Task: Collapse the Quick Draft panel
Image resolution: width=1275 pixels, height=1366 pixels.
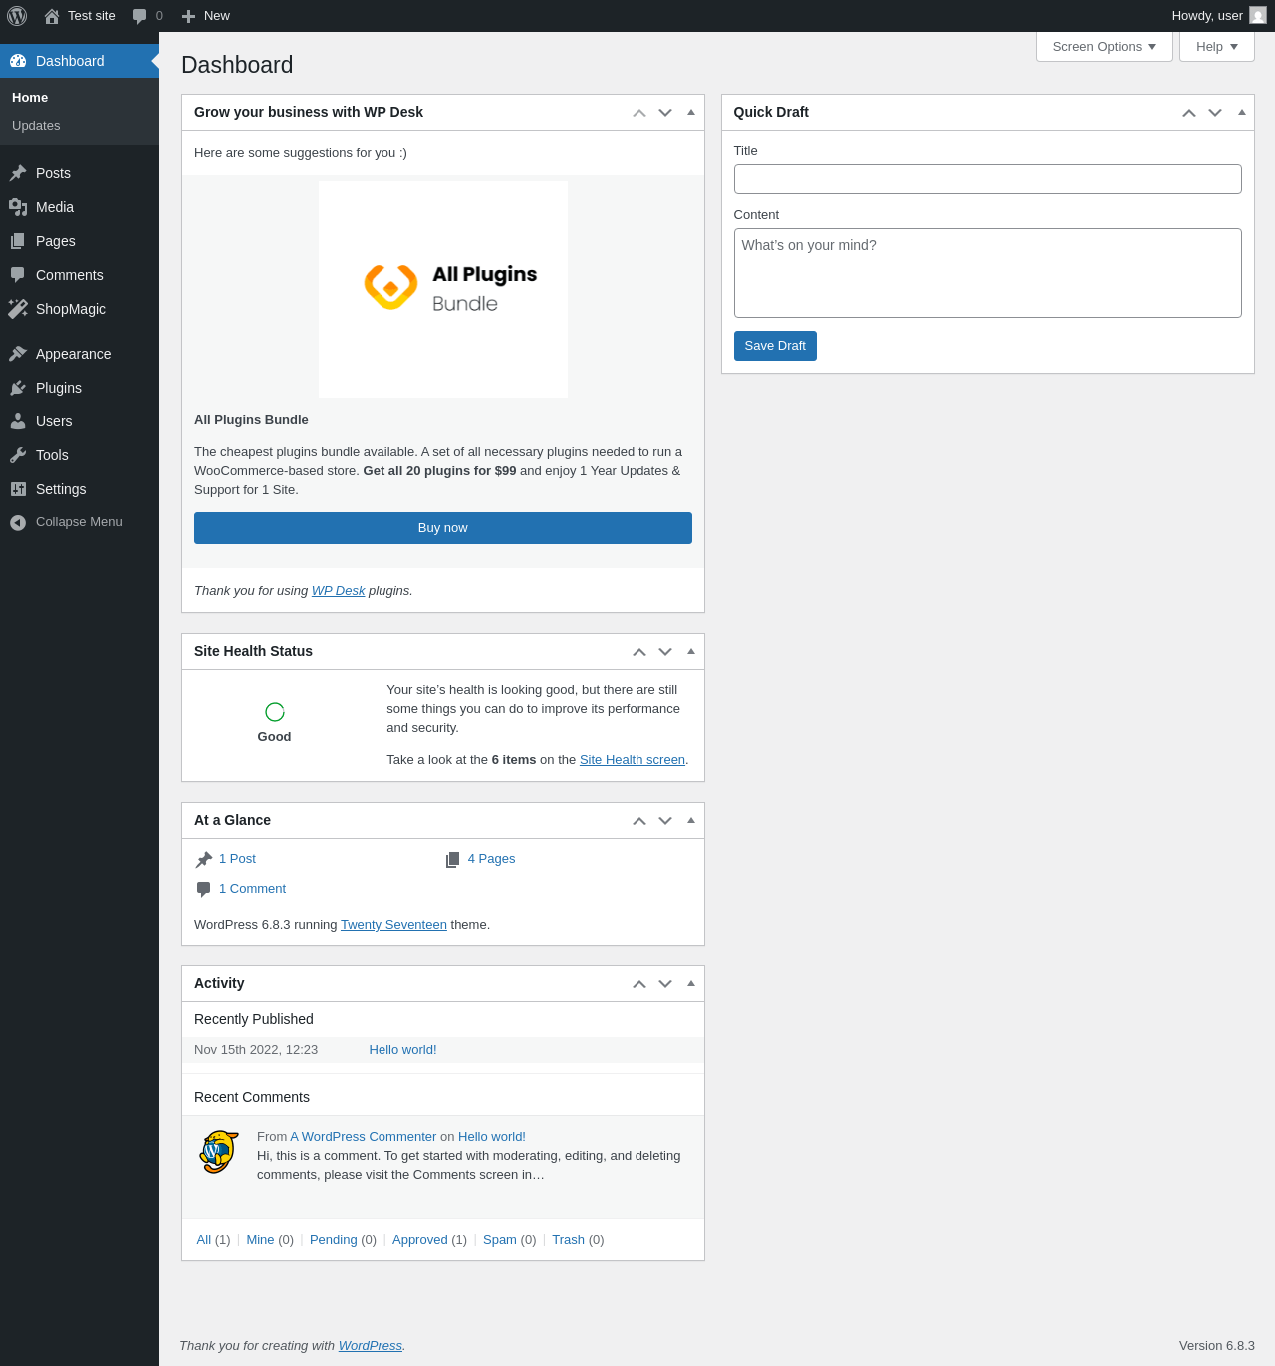Action: (1242, 113)
